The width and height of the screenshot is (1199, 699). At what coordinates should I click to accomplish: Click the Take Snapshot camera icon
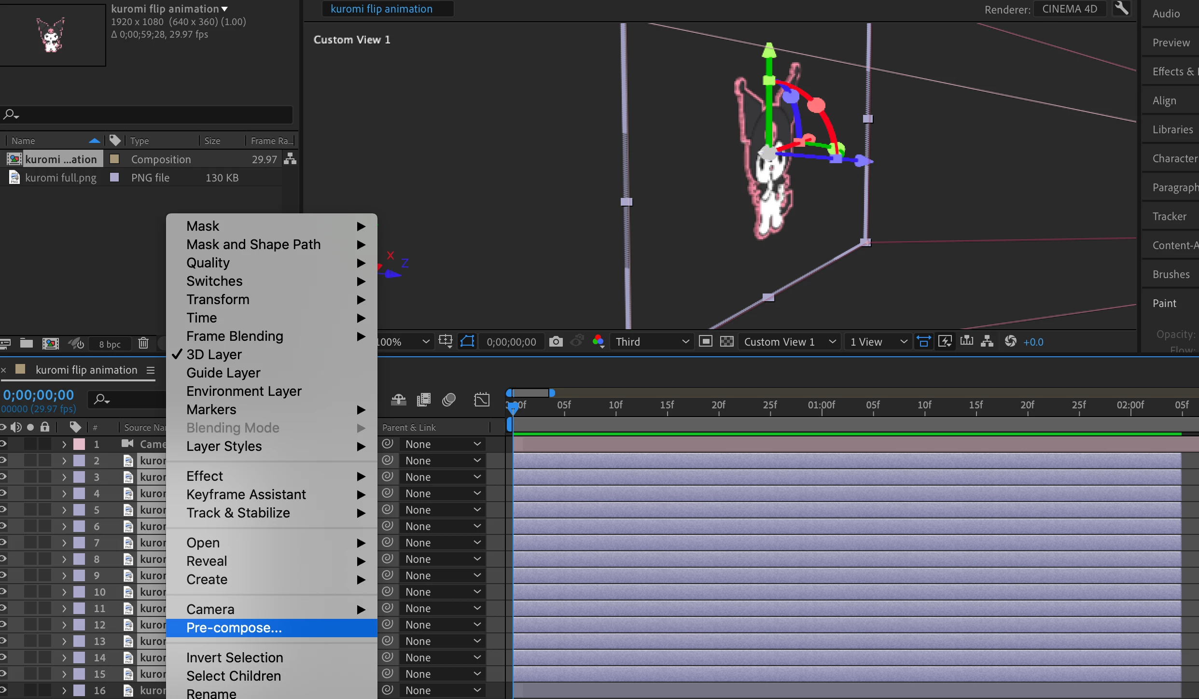click(556, 342)
